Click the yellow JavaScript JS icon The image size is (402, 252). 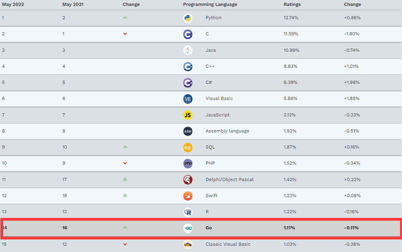point(187,115)
